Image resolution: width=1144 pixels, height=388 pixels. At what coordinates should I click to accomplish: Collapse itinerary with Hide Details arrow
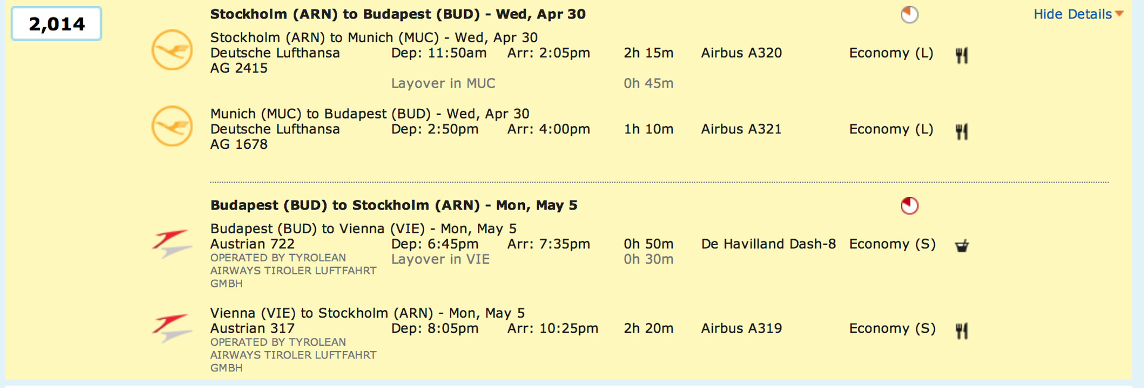1120,14
